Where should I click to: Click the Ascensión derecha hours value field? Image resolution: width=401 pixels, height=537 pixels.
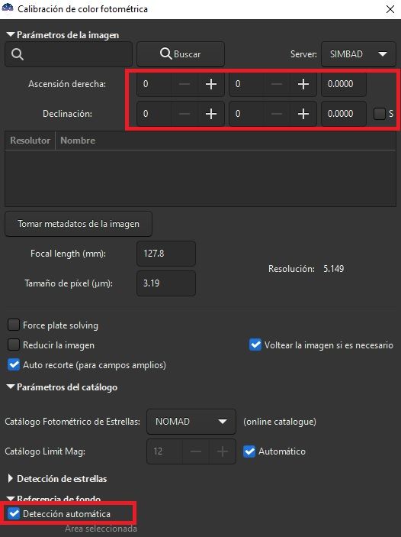click(154, 84)
